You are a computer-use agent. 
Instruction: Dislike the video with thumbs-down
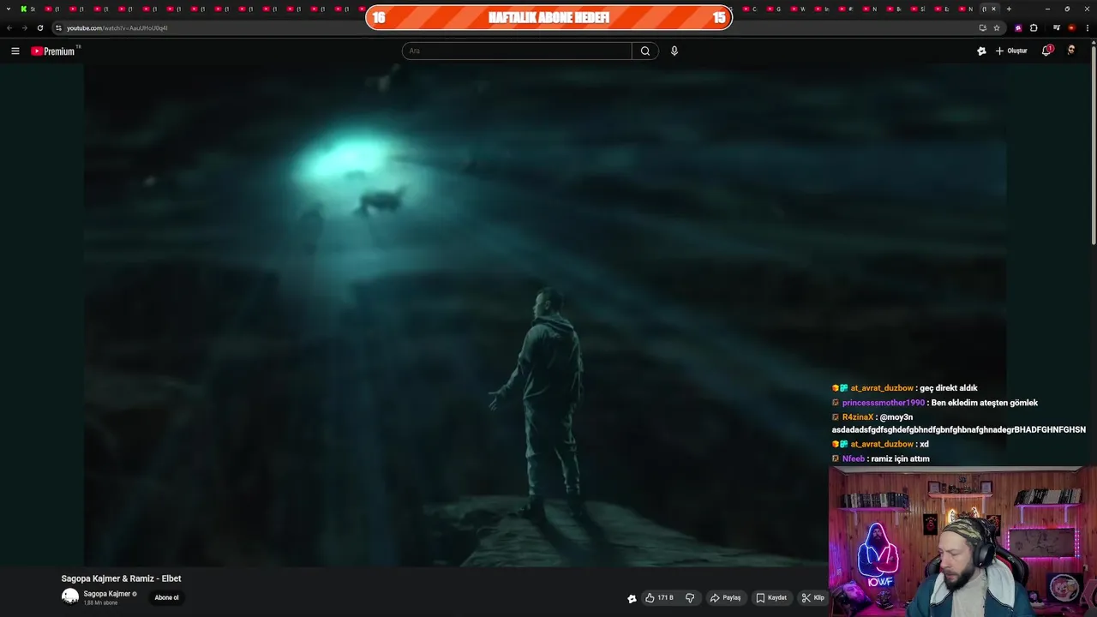pyautogui.click(x=690, y=597)
